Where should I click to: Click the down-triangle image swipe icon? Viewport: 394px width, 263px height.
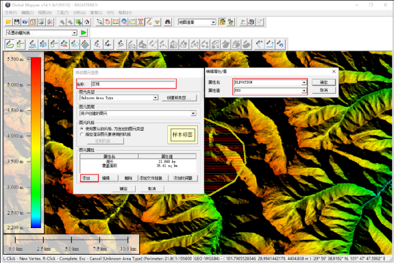[158, 22]
